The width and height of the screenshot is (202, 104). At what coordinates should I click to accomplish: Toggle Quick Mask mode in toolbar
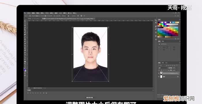coord(25,73)
